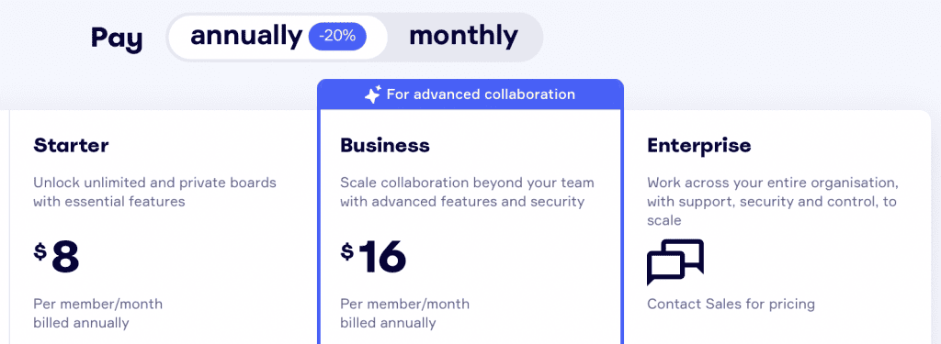
Task: Select the annually billing option
Action: click(x=278, y=37)
